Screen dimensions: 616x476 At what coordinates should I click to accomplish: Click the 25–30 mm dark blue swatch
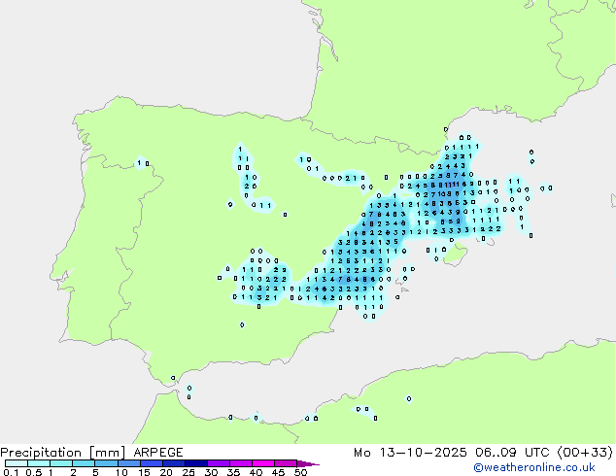196,463
